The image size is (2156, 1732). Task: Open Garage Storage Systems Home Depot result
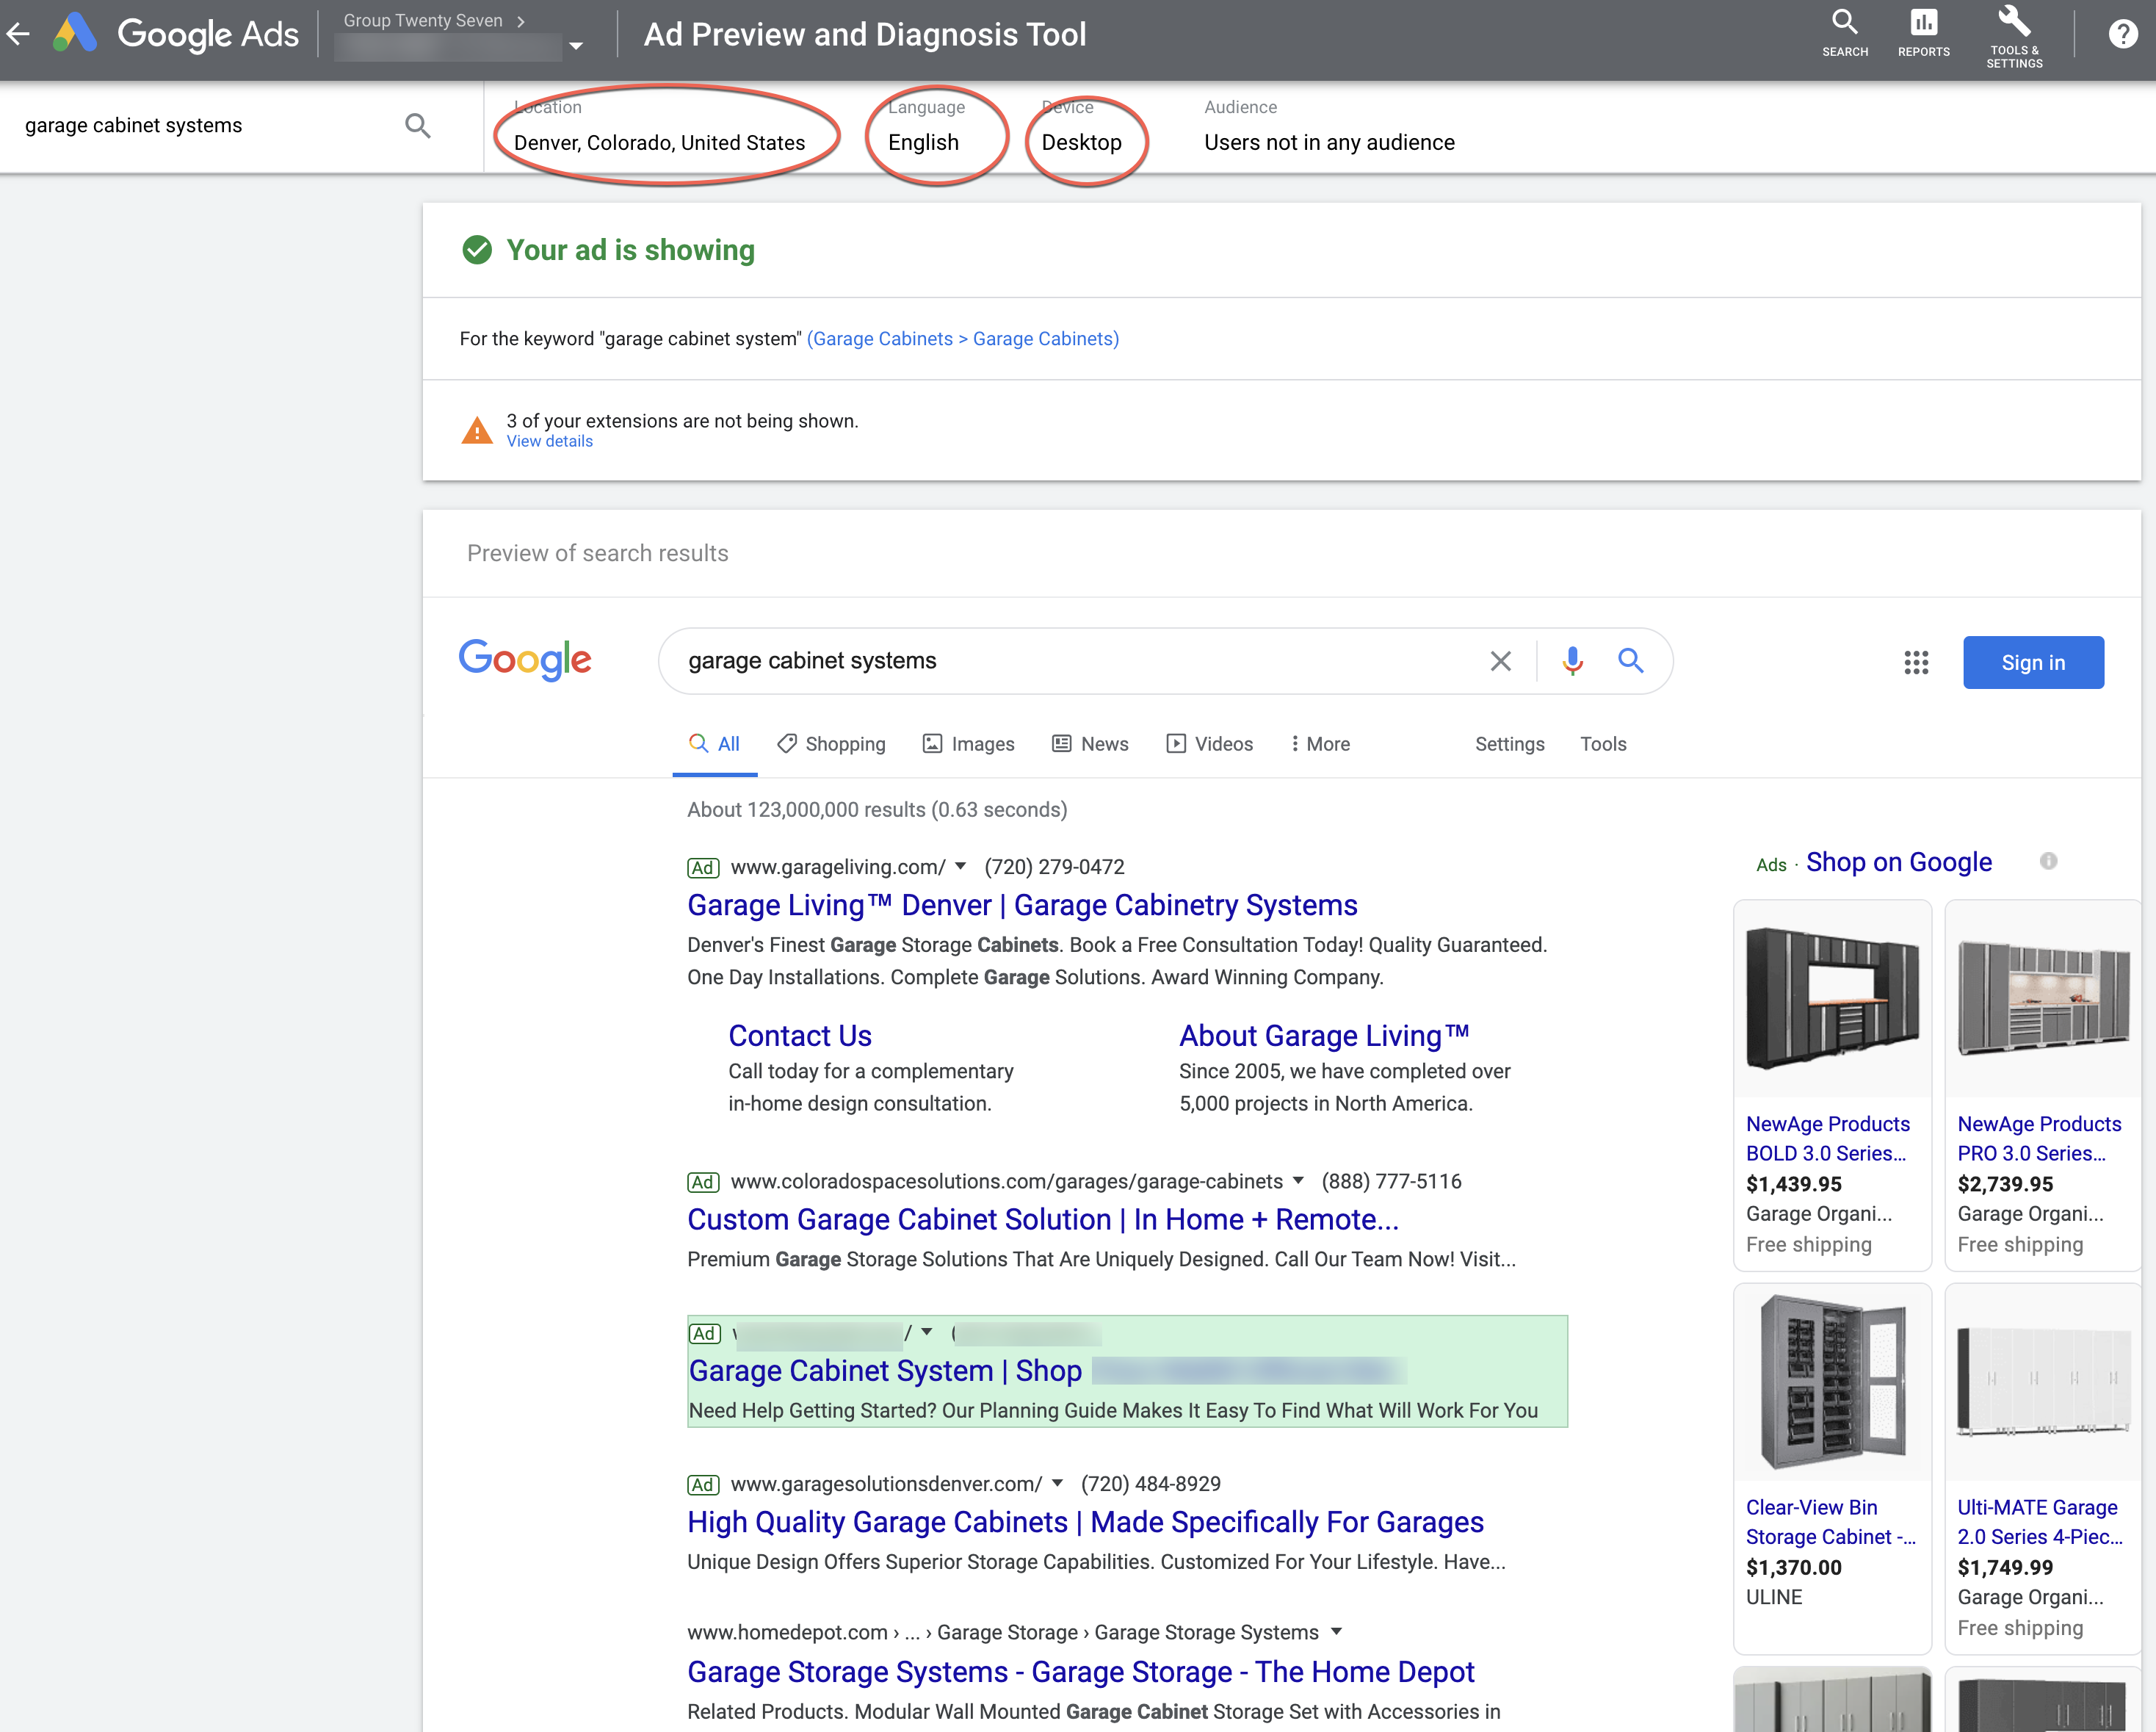tap(1080, 1671)
